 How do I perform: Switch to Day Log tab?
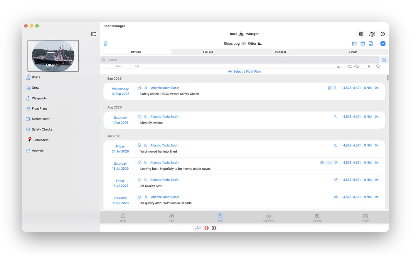[136, 52]
